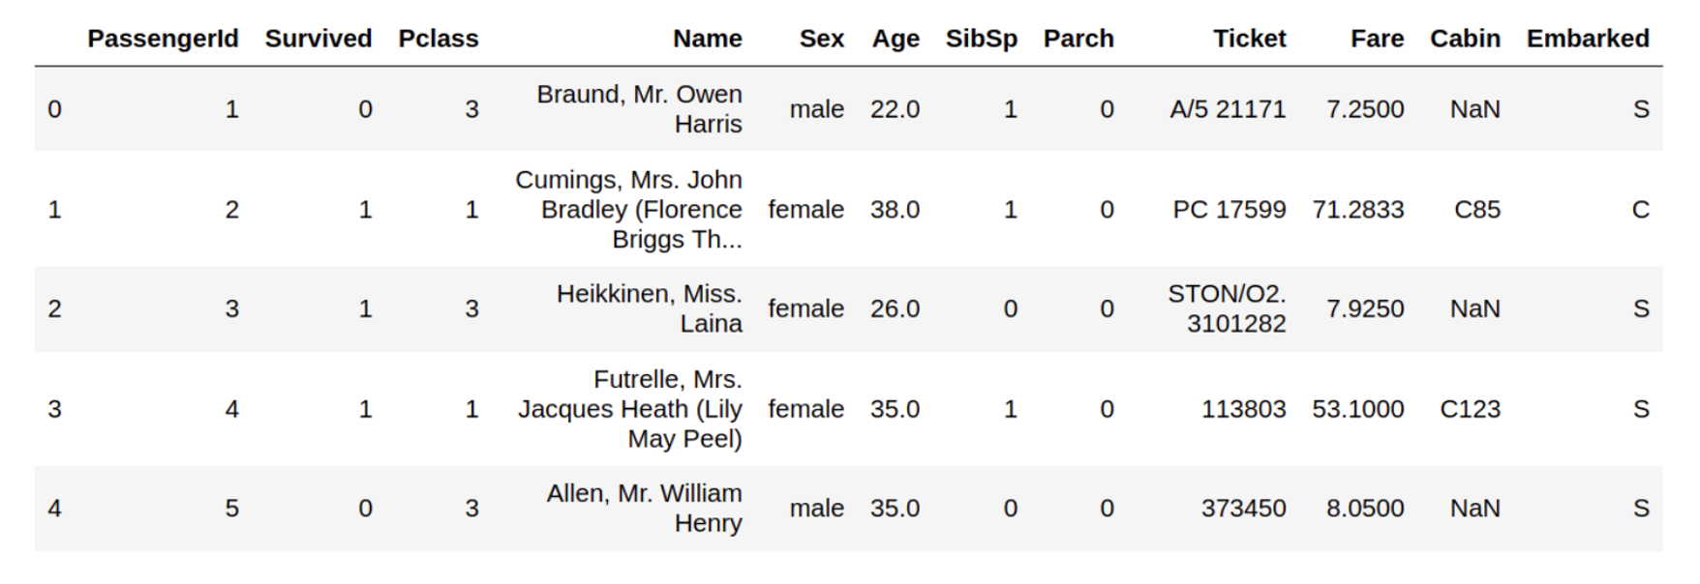Click the Ticket column header
The height and width of the screenshot is (584, 1700).
coord(1249,39)
